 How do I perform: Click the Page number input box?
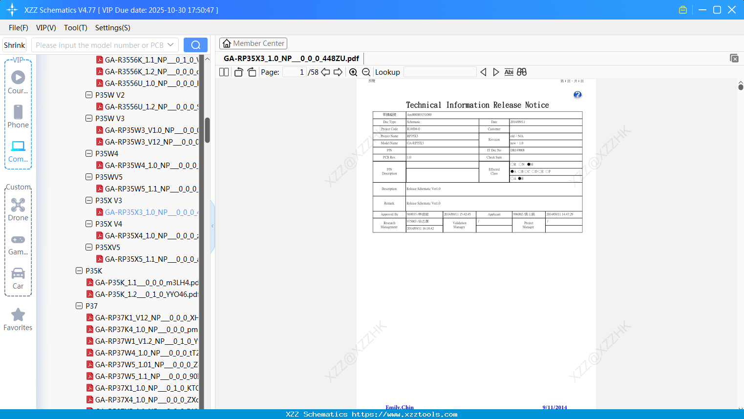(x=294, y=72)
